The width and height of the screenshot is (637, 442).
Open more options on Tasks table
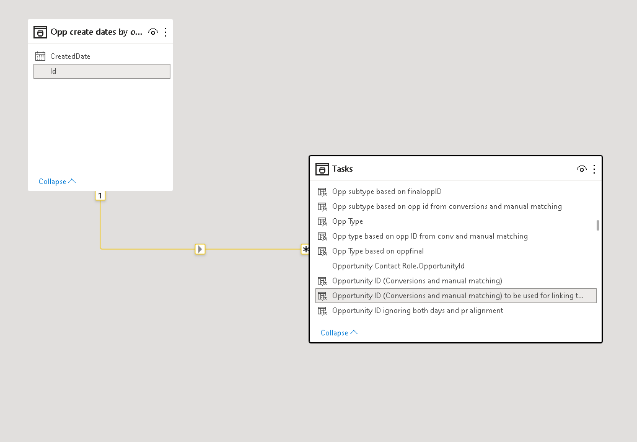594,169
